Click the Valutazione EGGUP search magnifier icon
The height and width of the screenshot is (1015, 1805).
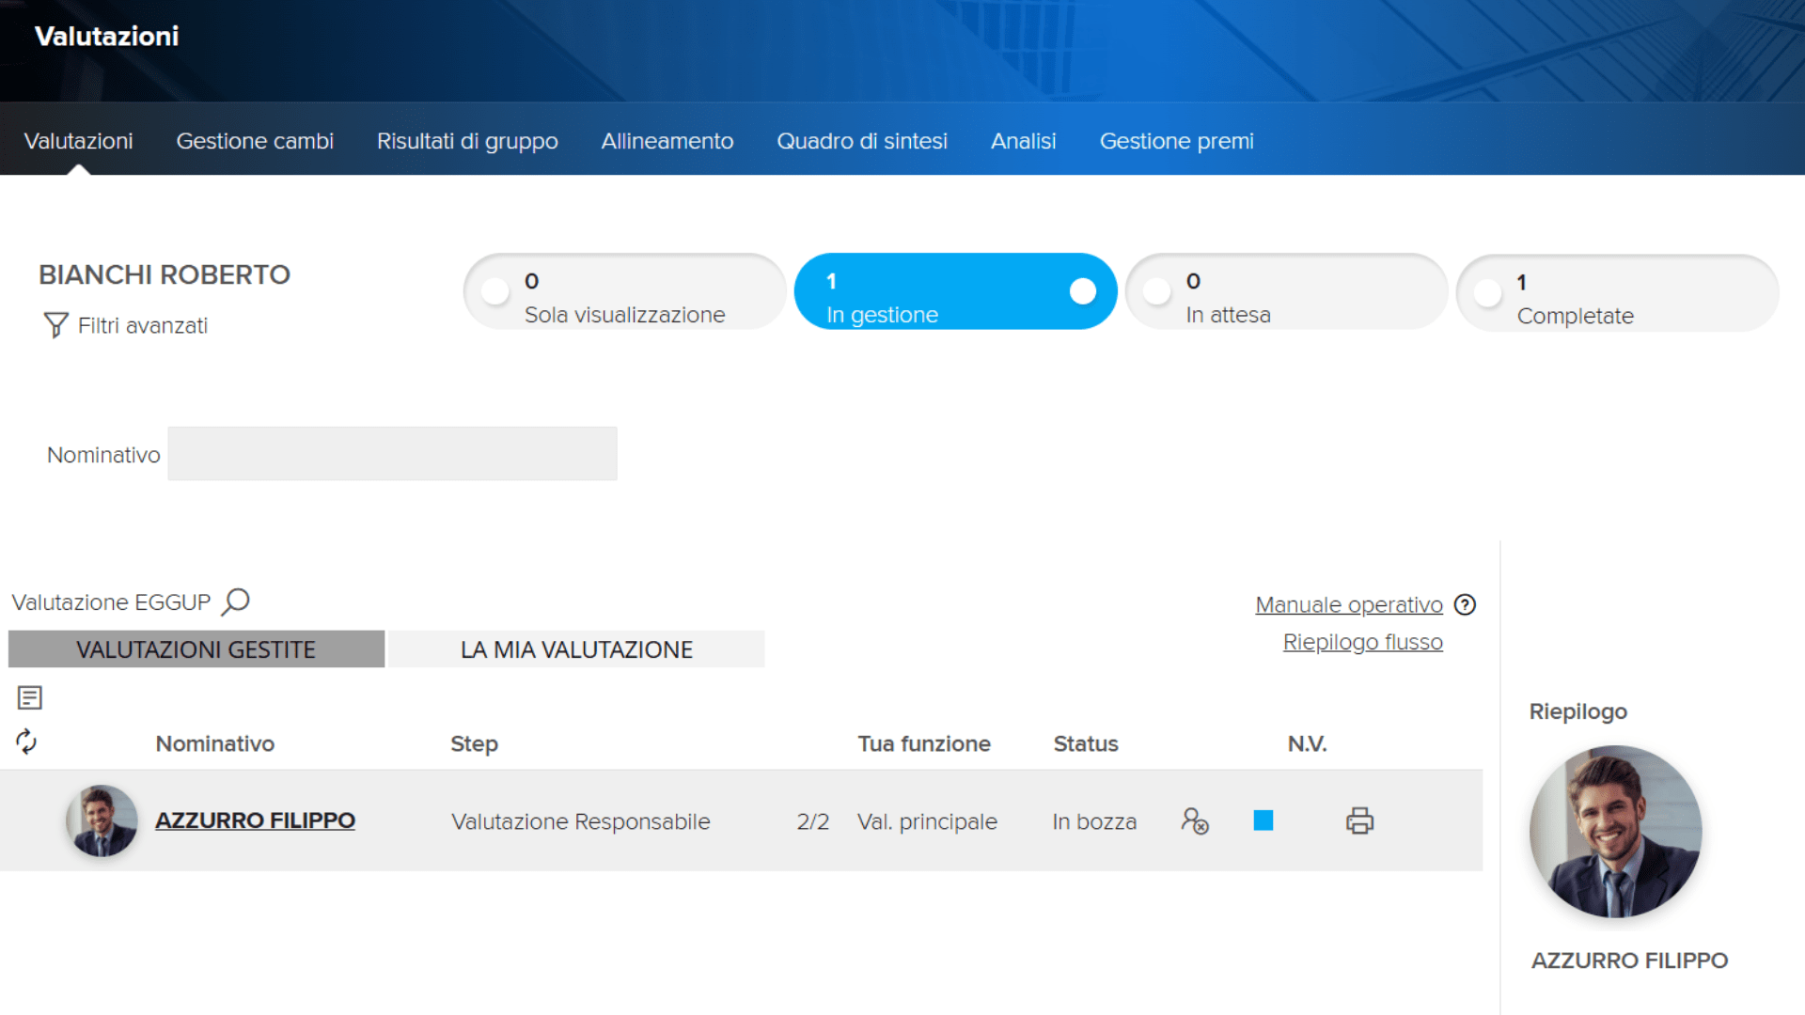235,601
